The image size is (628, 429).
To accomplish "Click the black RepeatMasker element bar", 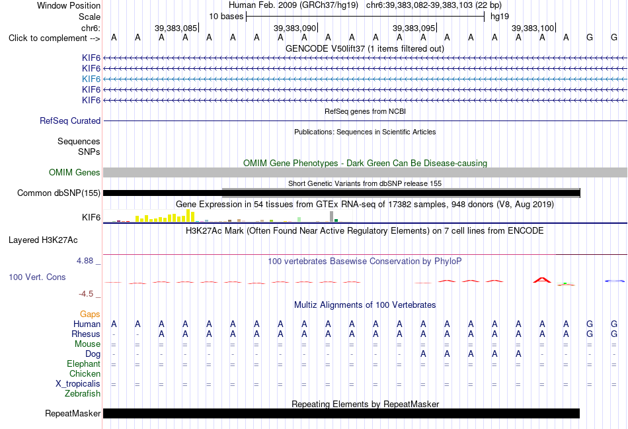I will pos(341,413).
